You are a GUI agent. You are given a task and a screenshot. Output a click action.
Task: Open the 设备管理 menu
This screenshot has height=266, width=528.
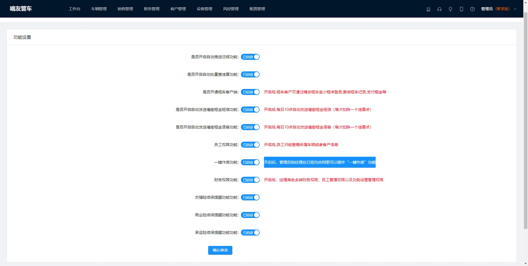click(204, 9)
